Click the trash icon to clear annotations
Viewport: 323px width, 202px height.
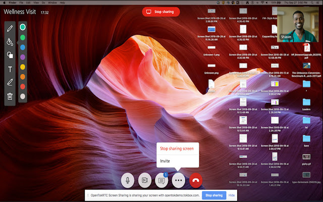click(x=10, y=96)
